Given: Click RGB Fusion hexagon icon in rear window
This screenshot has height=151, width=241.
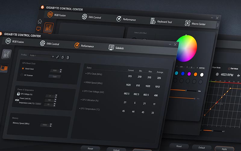Looking at the screenshot, I should coord(50,14).
